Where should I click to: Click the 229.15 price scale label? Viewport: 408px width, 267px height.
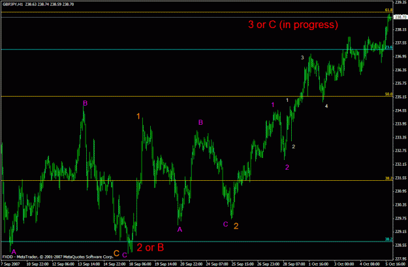[401, 232]
